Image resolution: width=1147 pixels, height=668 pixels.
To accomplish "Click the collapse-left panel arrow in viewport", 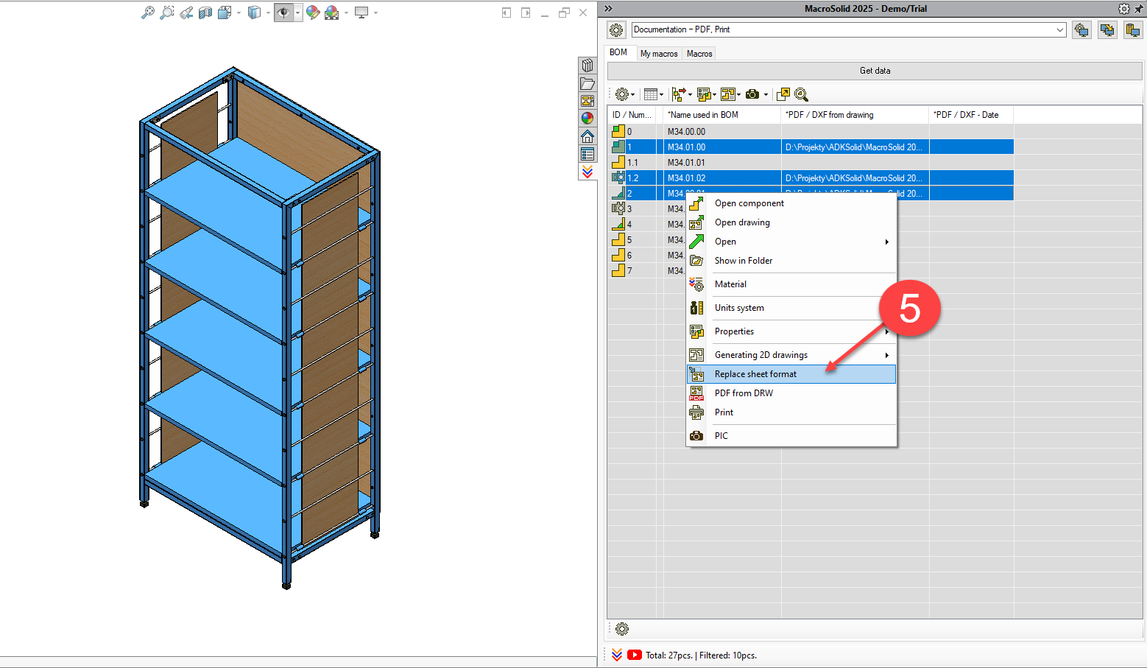I will (x=507, y=13).
